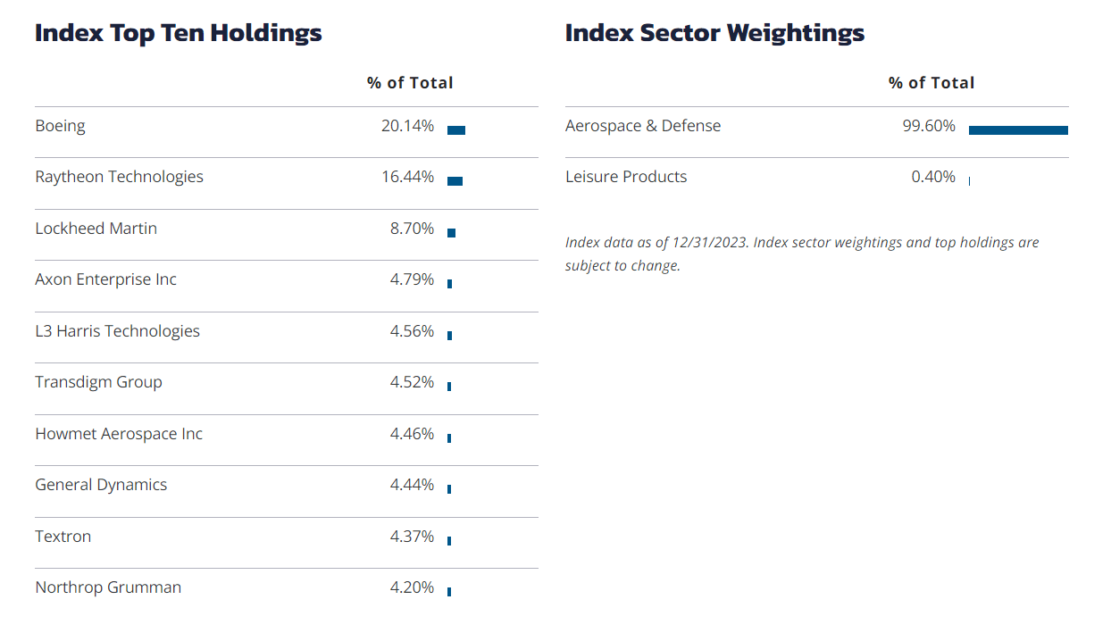This screenshot has width=1111, height=633.
Task: Click the Index Sector Weightings heading
Action: (714, 33)
